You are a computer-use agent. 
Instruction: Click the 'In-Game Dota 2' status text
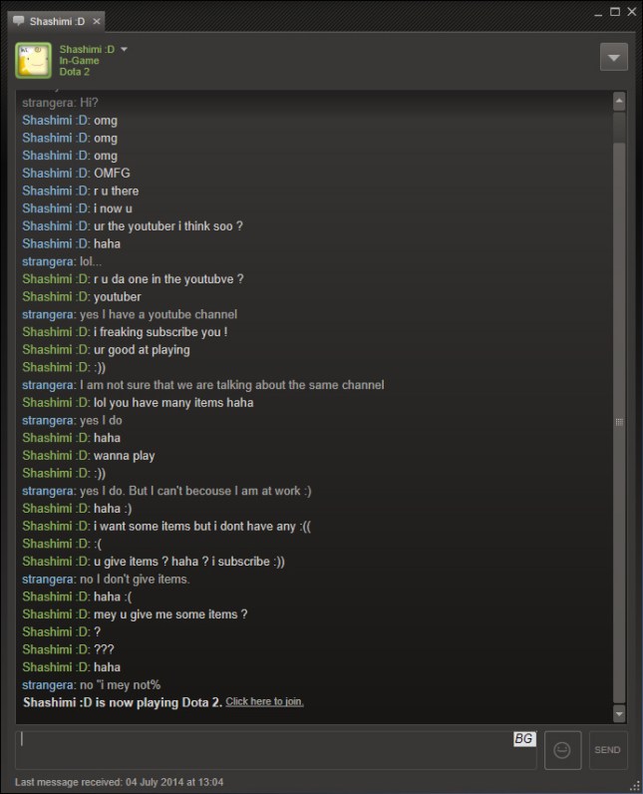(79, 67)
